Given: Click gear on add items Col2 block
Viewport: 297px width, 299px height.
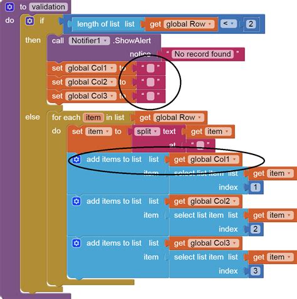Looking at the screenshot, I should pos(76,201).
